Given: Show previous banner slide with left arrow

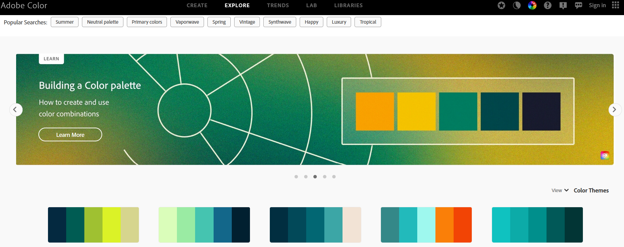Looking at the screenshot, I should [x=16, y=110].
